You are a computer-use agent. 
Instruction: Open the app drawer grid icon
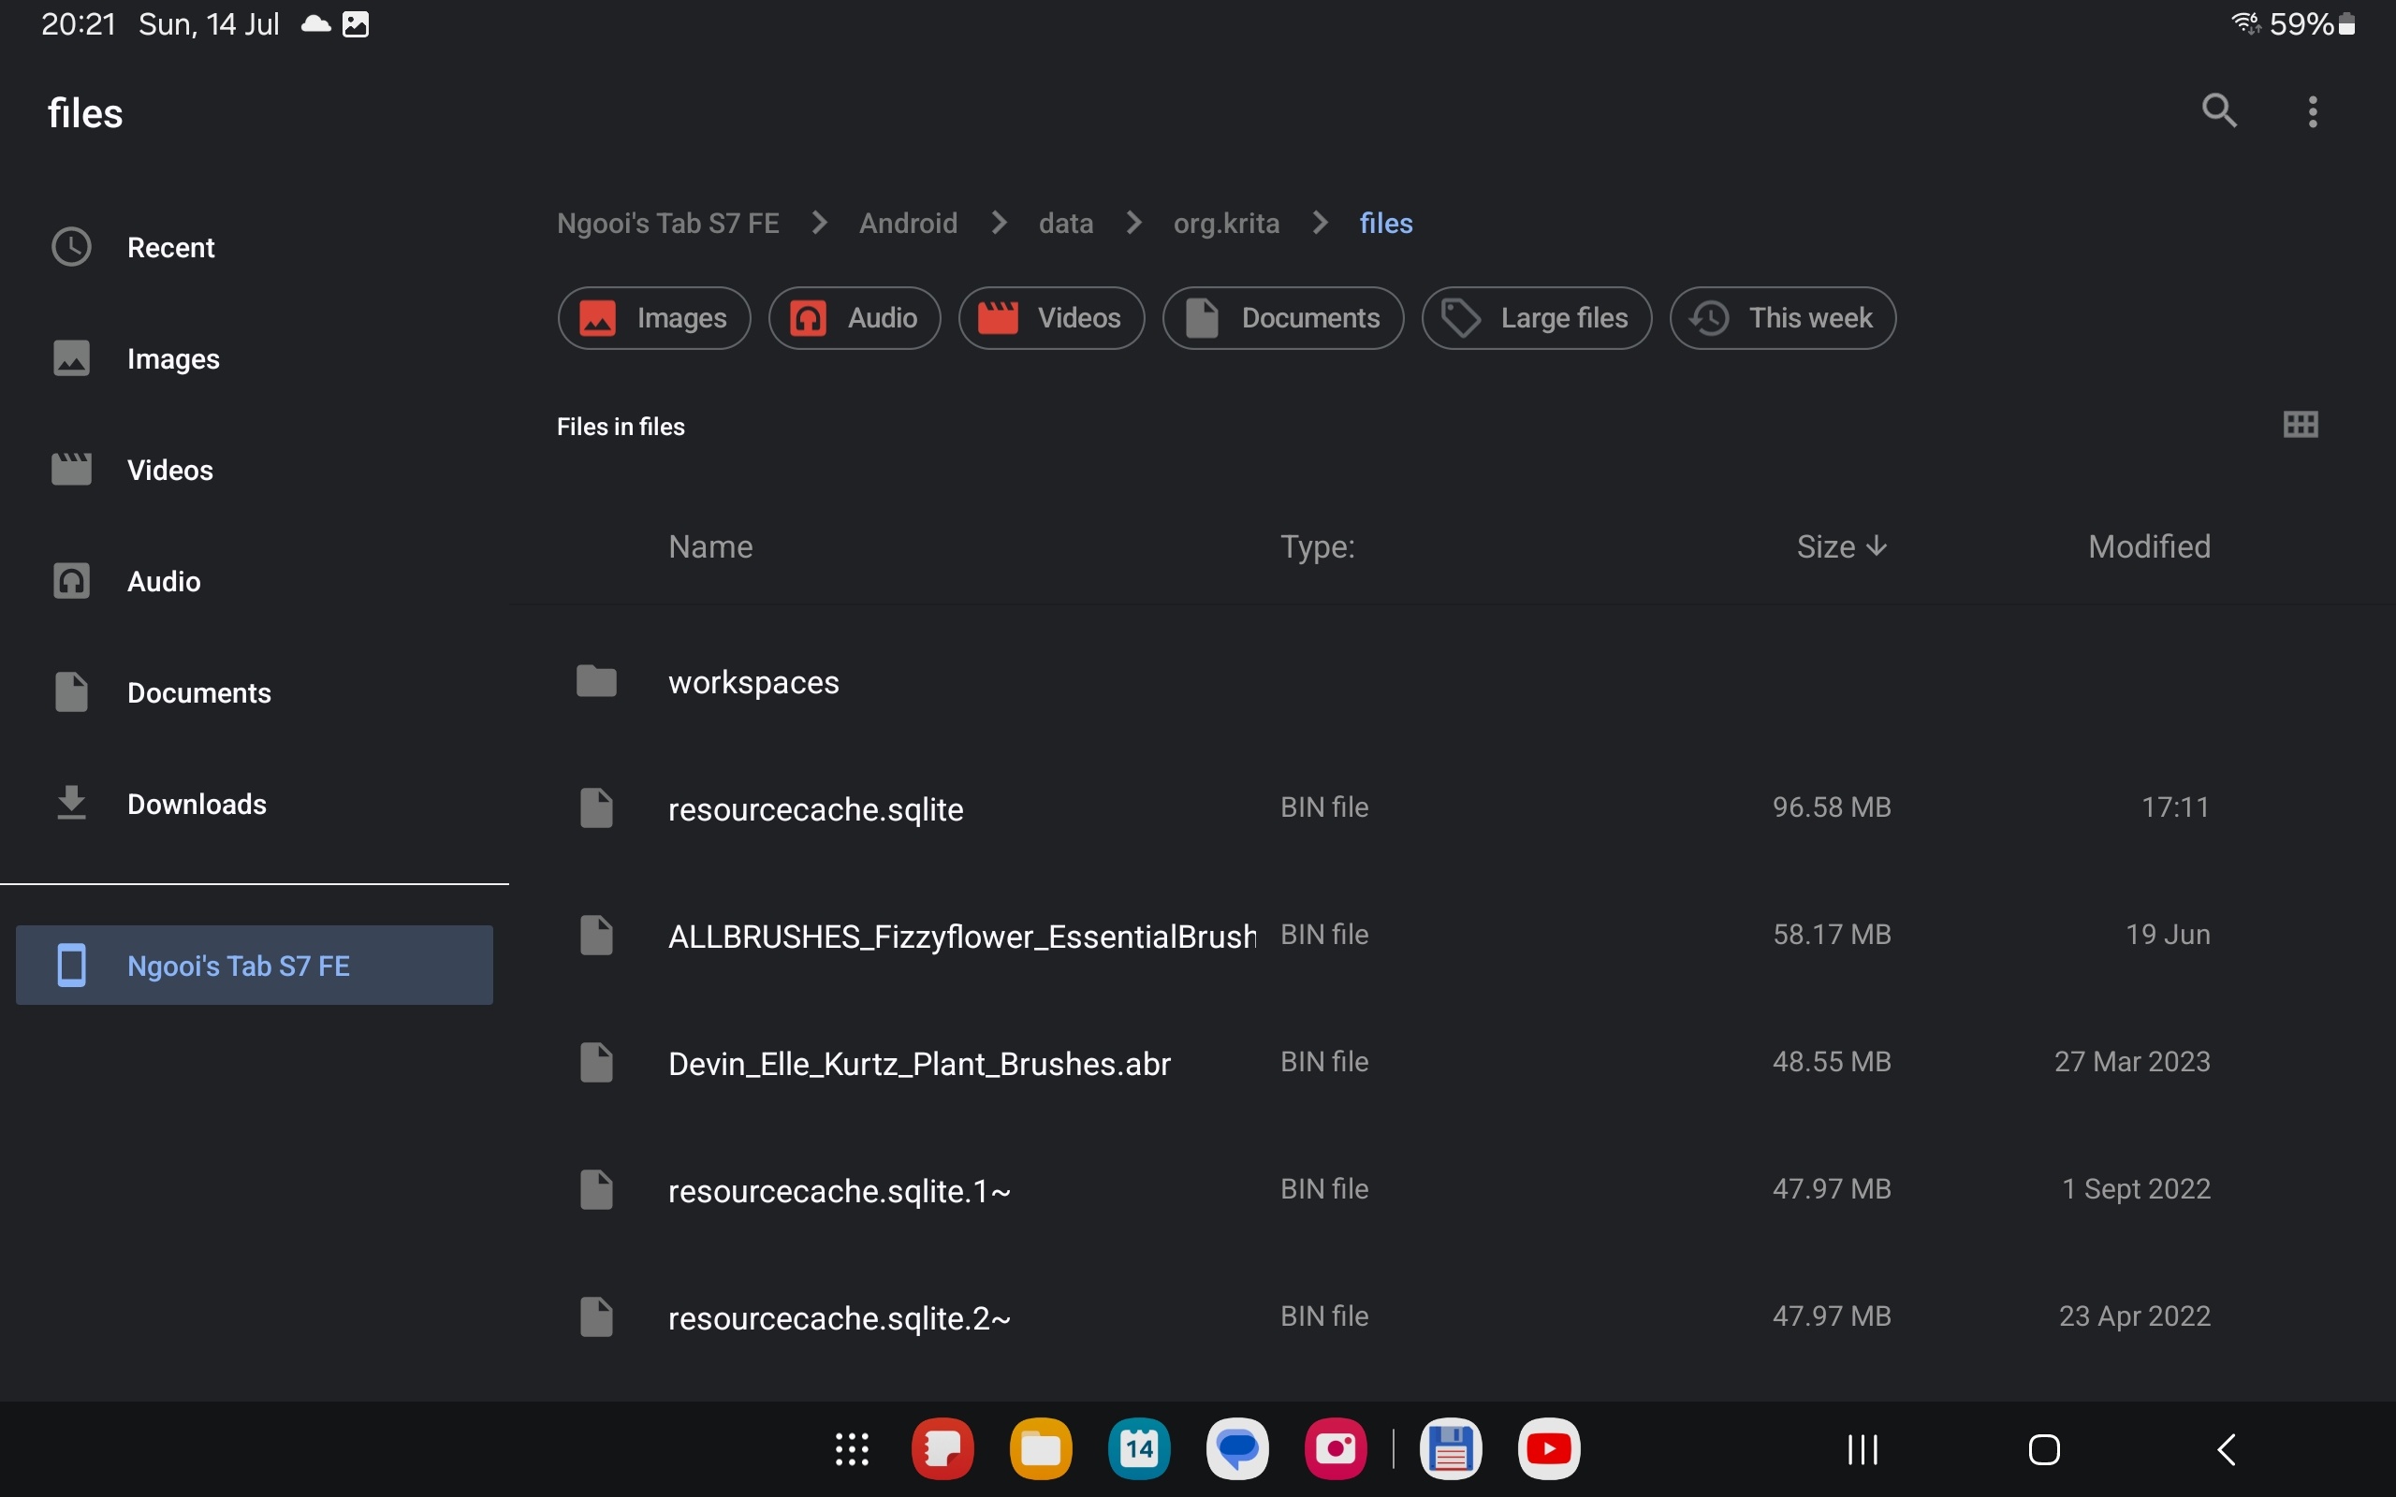tap(852, 1449)
